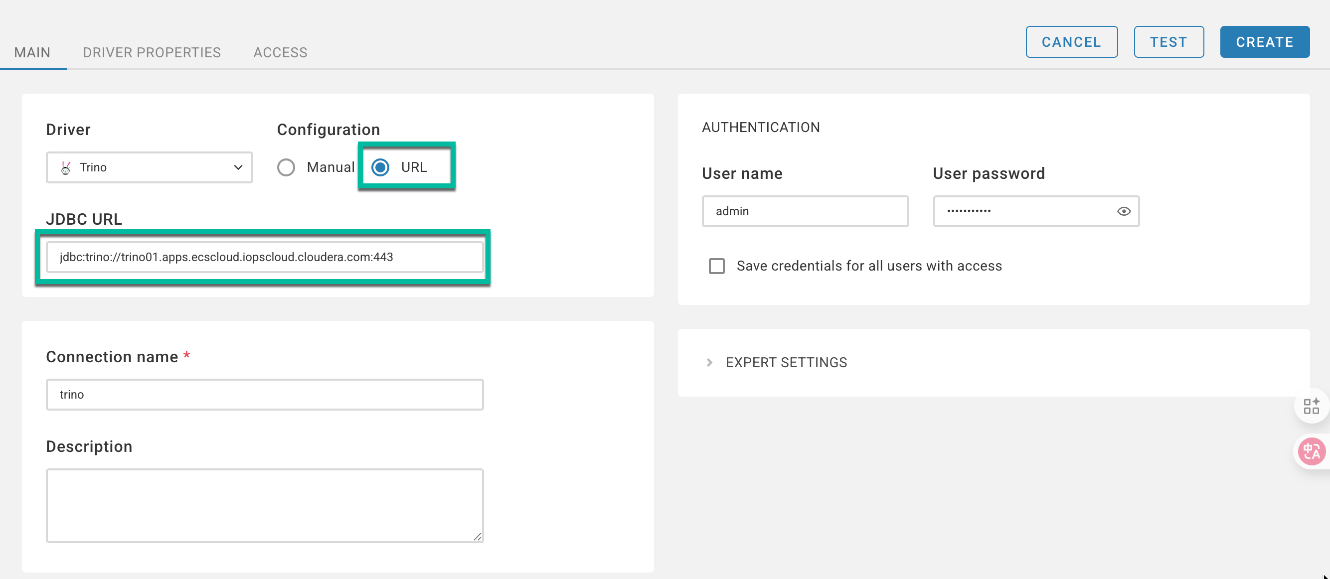Open the Trino driver dropdown
Image resolution: width=1330 pixels, height=579 pixels.
pos(150,168)
